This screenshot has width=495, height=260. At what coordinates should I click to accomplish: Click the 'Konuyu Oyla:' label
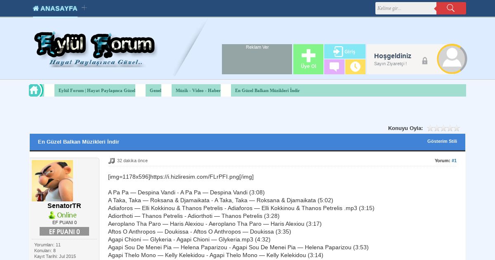pos(405,128)
